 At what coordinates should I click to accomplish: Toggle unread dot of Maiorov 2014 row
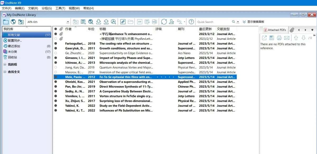click(56, 72)
